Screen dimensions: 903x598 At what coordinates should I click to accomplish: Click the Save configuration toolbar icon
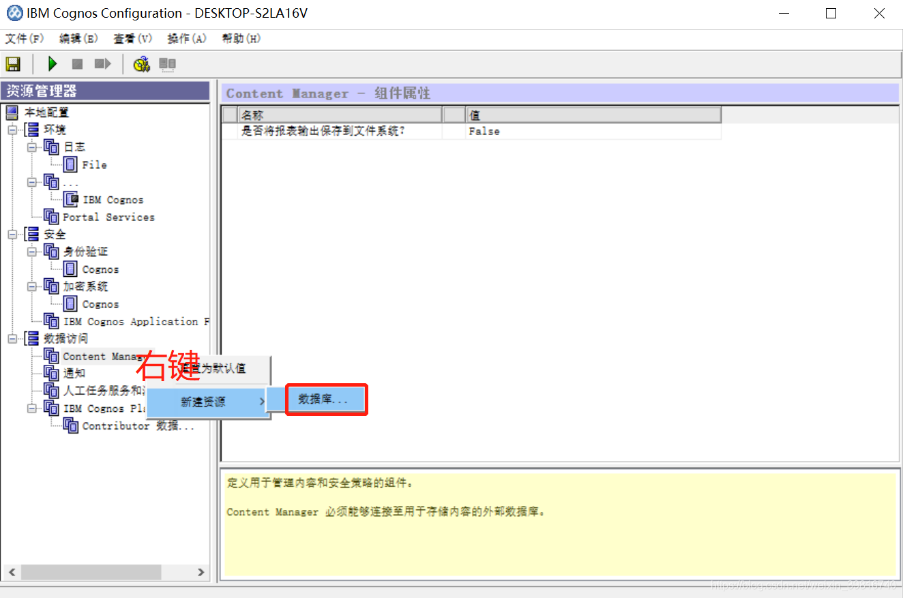[x=13, y=64]
